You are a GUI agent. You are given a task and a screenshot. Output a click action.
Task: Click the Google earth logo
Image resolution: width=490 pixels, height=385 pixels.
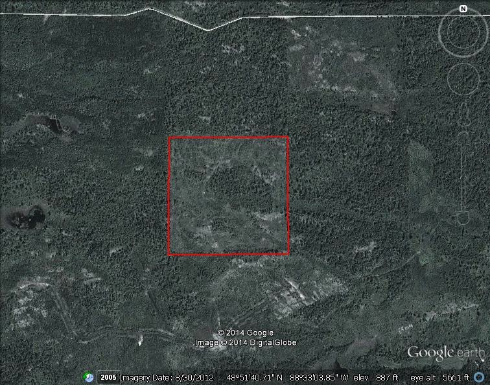[x=446, y=353]
